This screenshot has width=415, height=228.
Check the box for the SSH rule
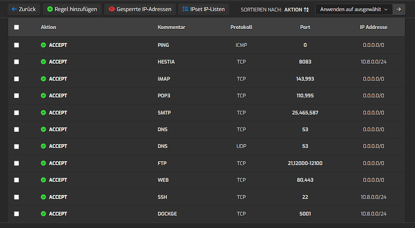[x=16, y=197]
